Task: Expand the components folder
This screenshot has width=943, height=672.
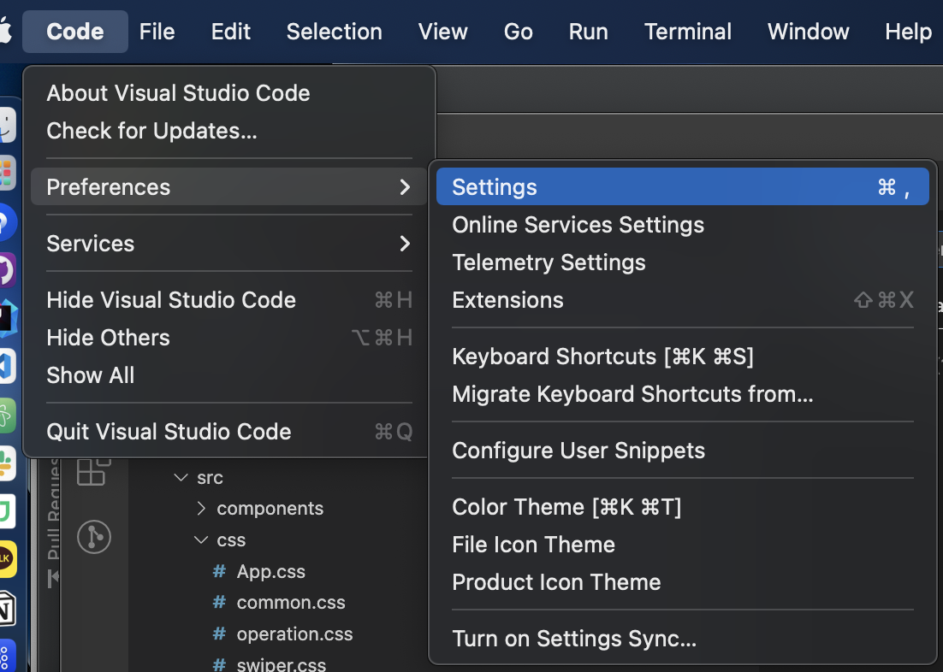Action: point(270,509)
